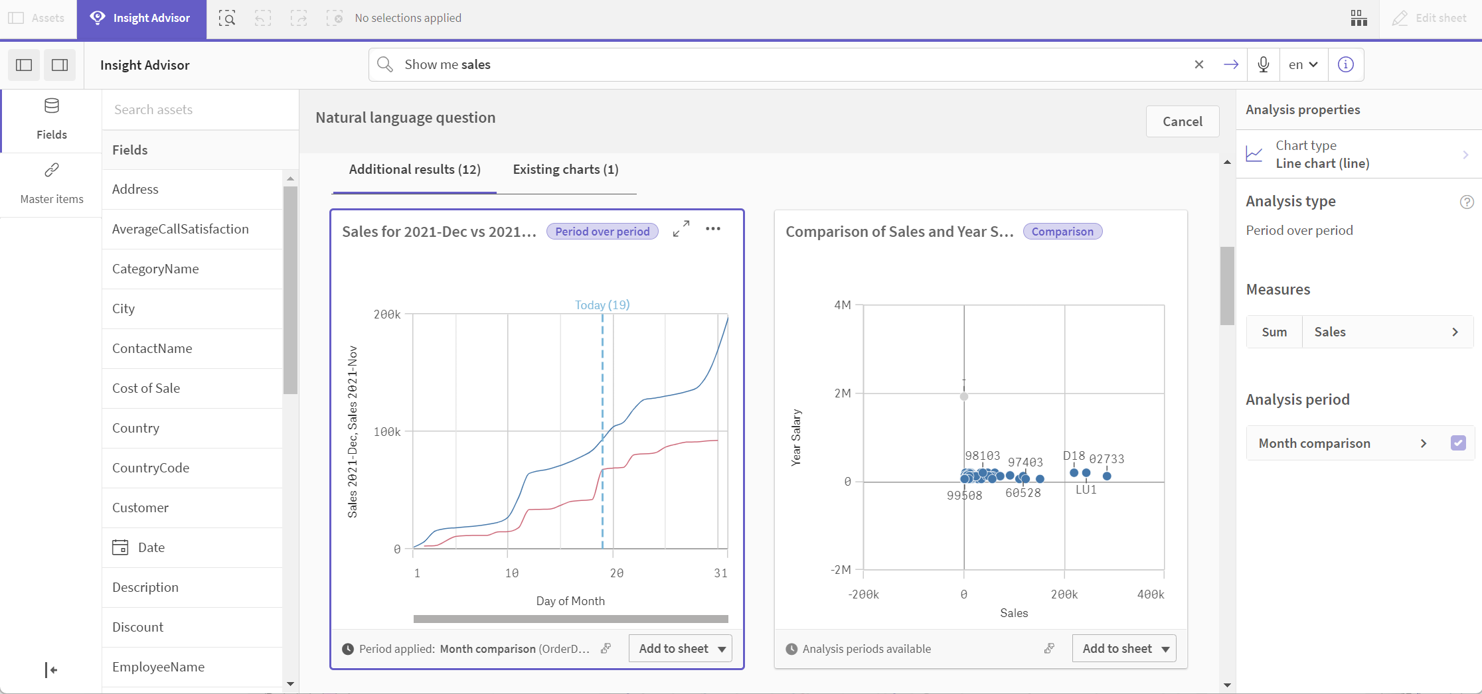Click Edit sheet in the top bar

(1429, 18)
